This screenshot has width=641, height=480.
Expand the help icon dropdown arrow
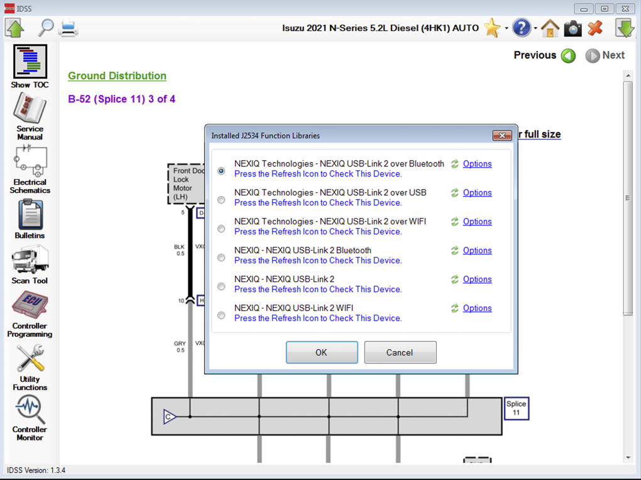coord(535,28)
